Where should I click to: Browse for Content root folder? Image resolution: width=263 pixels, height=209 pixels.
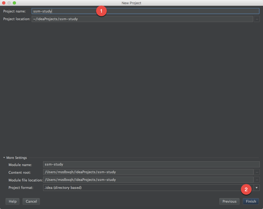tap(257, 172)
